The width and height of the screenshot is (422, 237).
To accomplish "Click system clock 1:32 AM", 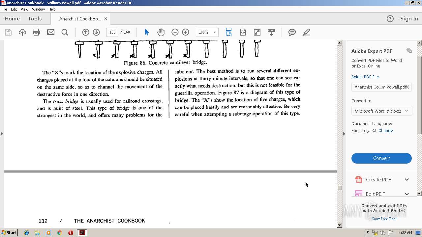I will (x=405, y=233).
